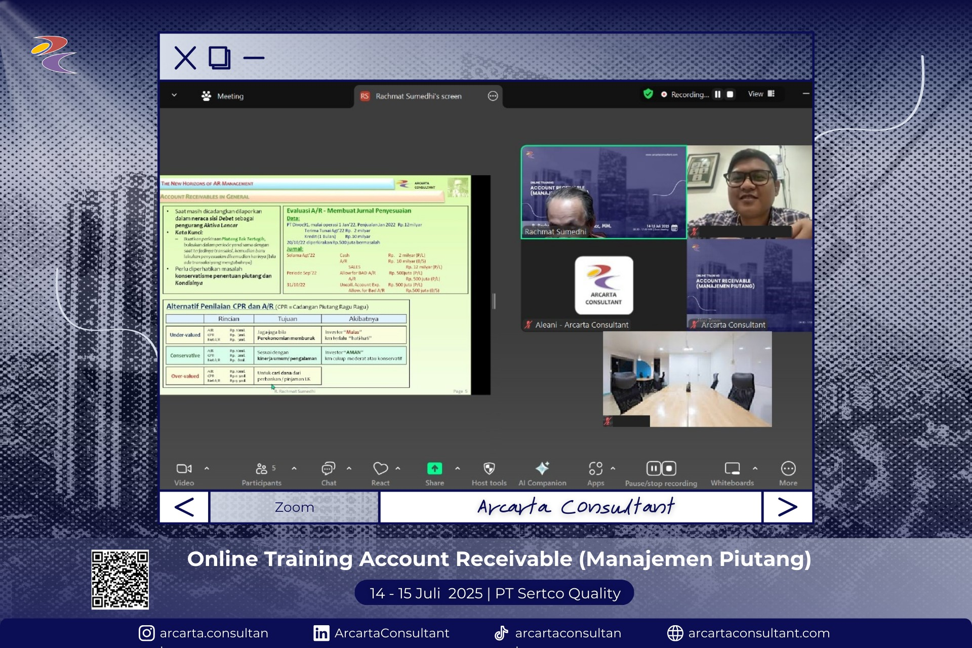Expand the Participants options arrow
The width and height of the screenshot is (972, 648).
294,469
